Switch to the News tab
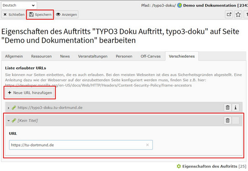Screen dimensions: 248x171 (65, 56)
